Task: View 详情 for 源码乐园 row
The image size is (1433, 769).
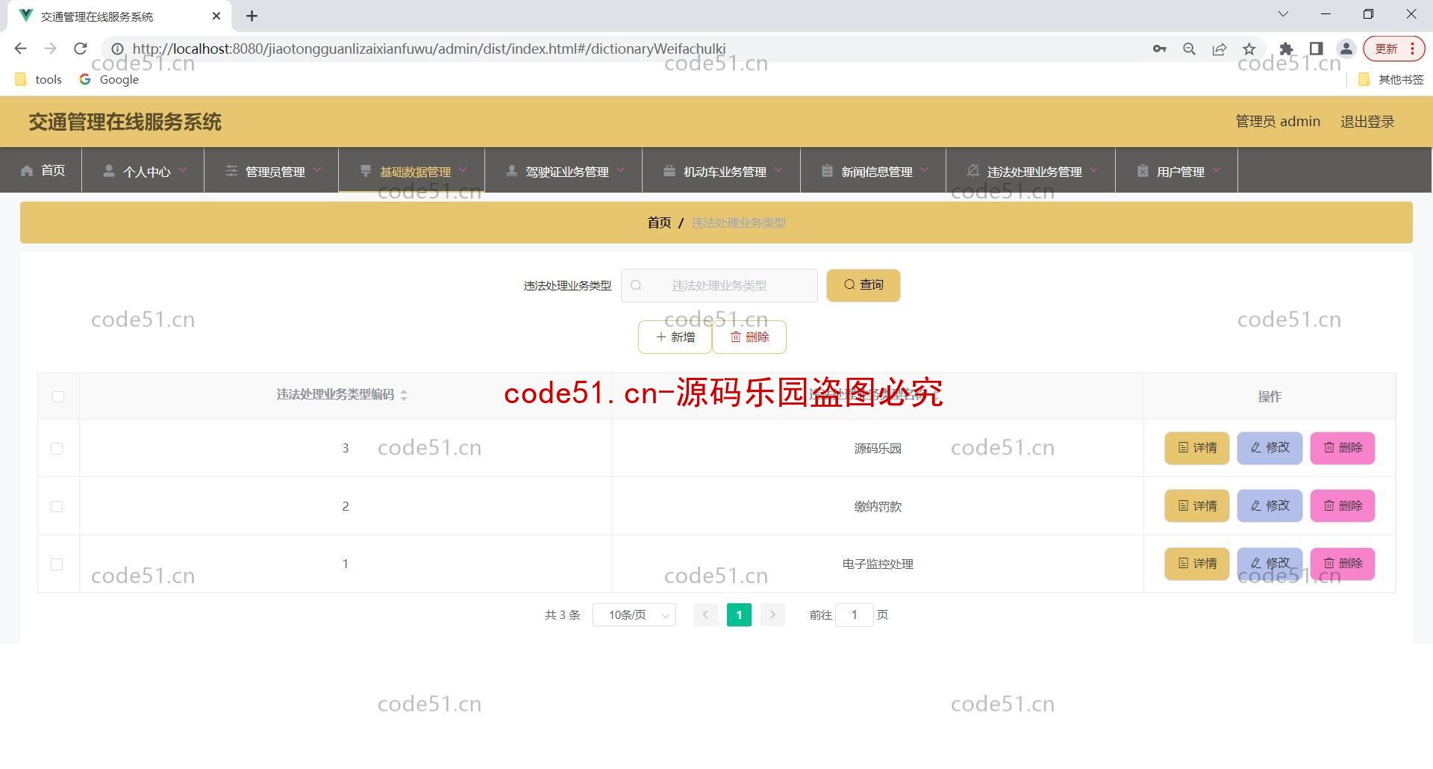Action: tap(1197, 448)
